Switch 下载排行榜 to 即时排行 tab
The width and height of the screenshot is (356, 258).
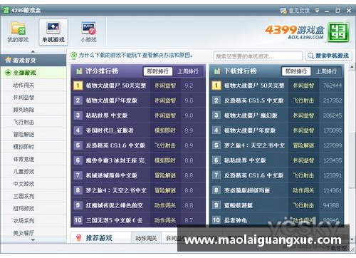(296, 71)
